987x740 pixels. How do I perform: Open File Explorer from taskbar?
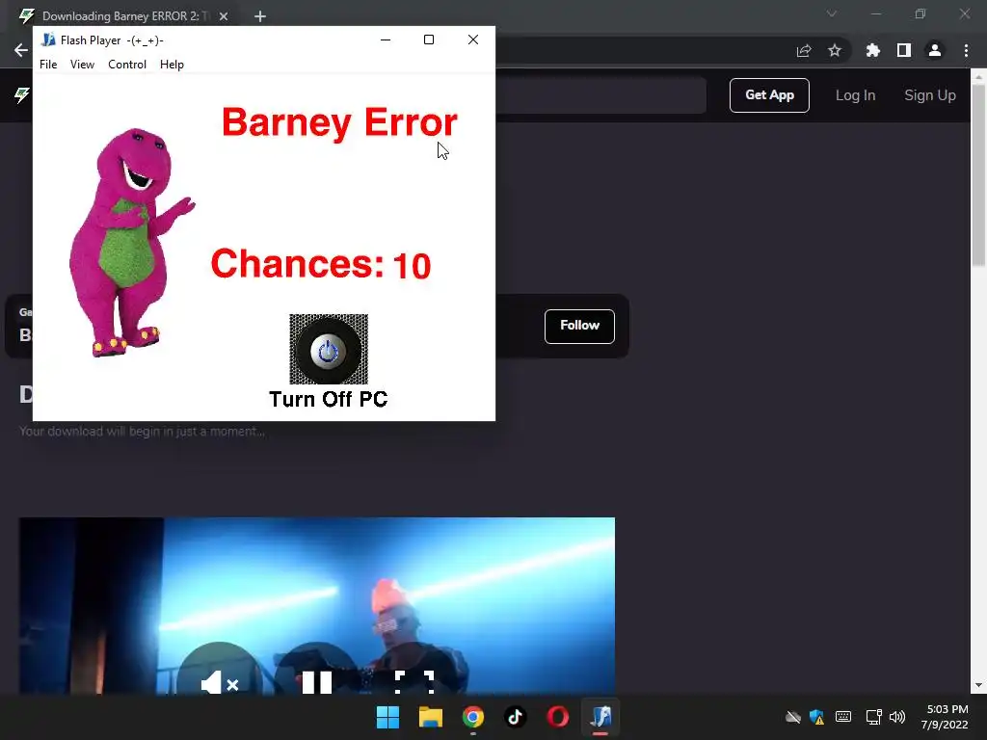(x=431, y=717)
